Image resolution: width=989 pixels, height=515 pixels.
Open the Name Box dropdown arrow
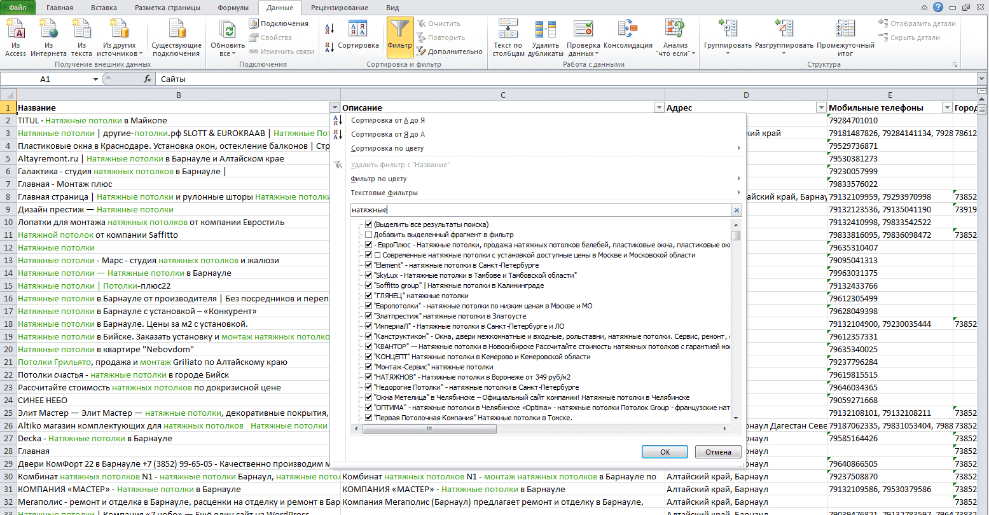point(95,79)
